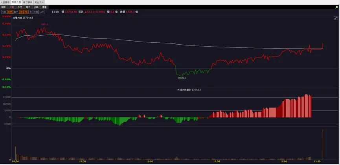Select the 即時大盤 tab
340x165 pixels.
click(x=16, y=2)
